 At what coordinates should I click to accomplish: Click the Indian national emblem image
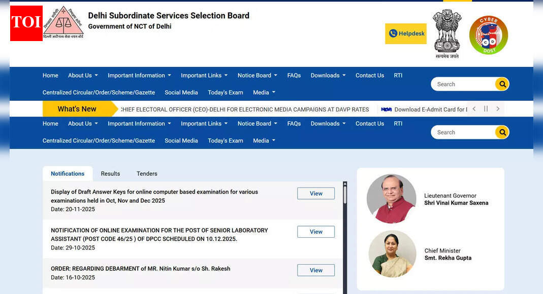[x=447, y=33]
